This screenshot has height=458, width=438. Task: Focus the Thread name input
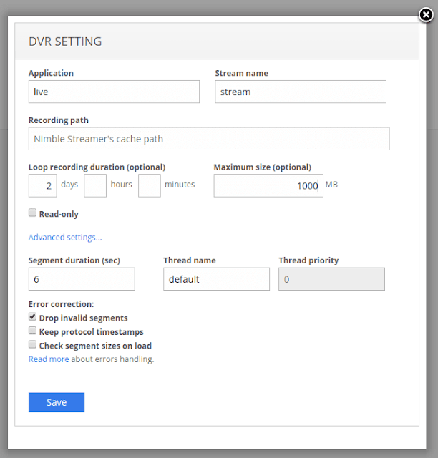(216, 279)
